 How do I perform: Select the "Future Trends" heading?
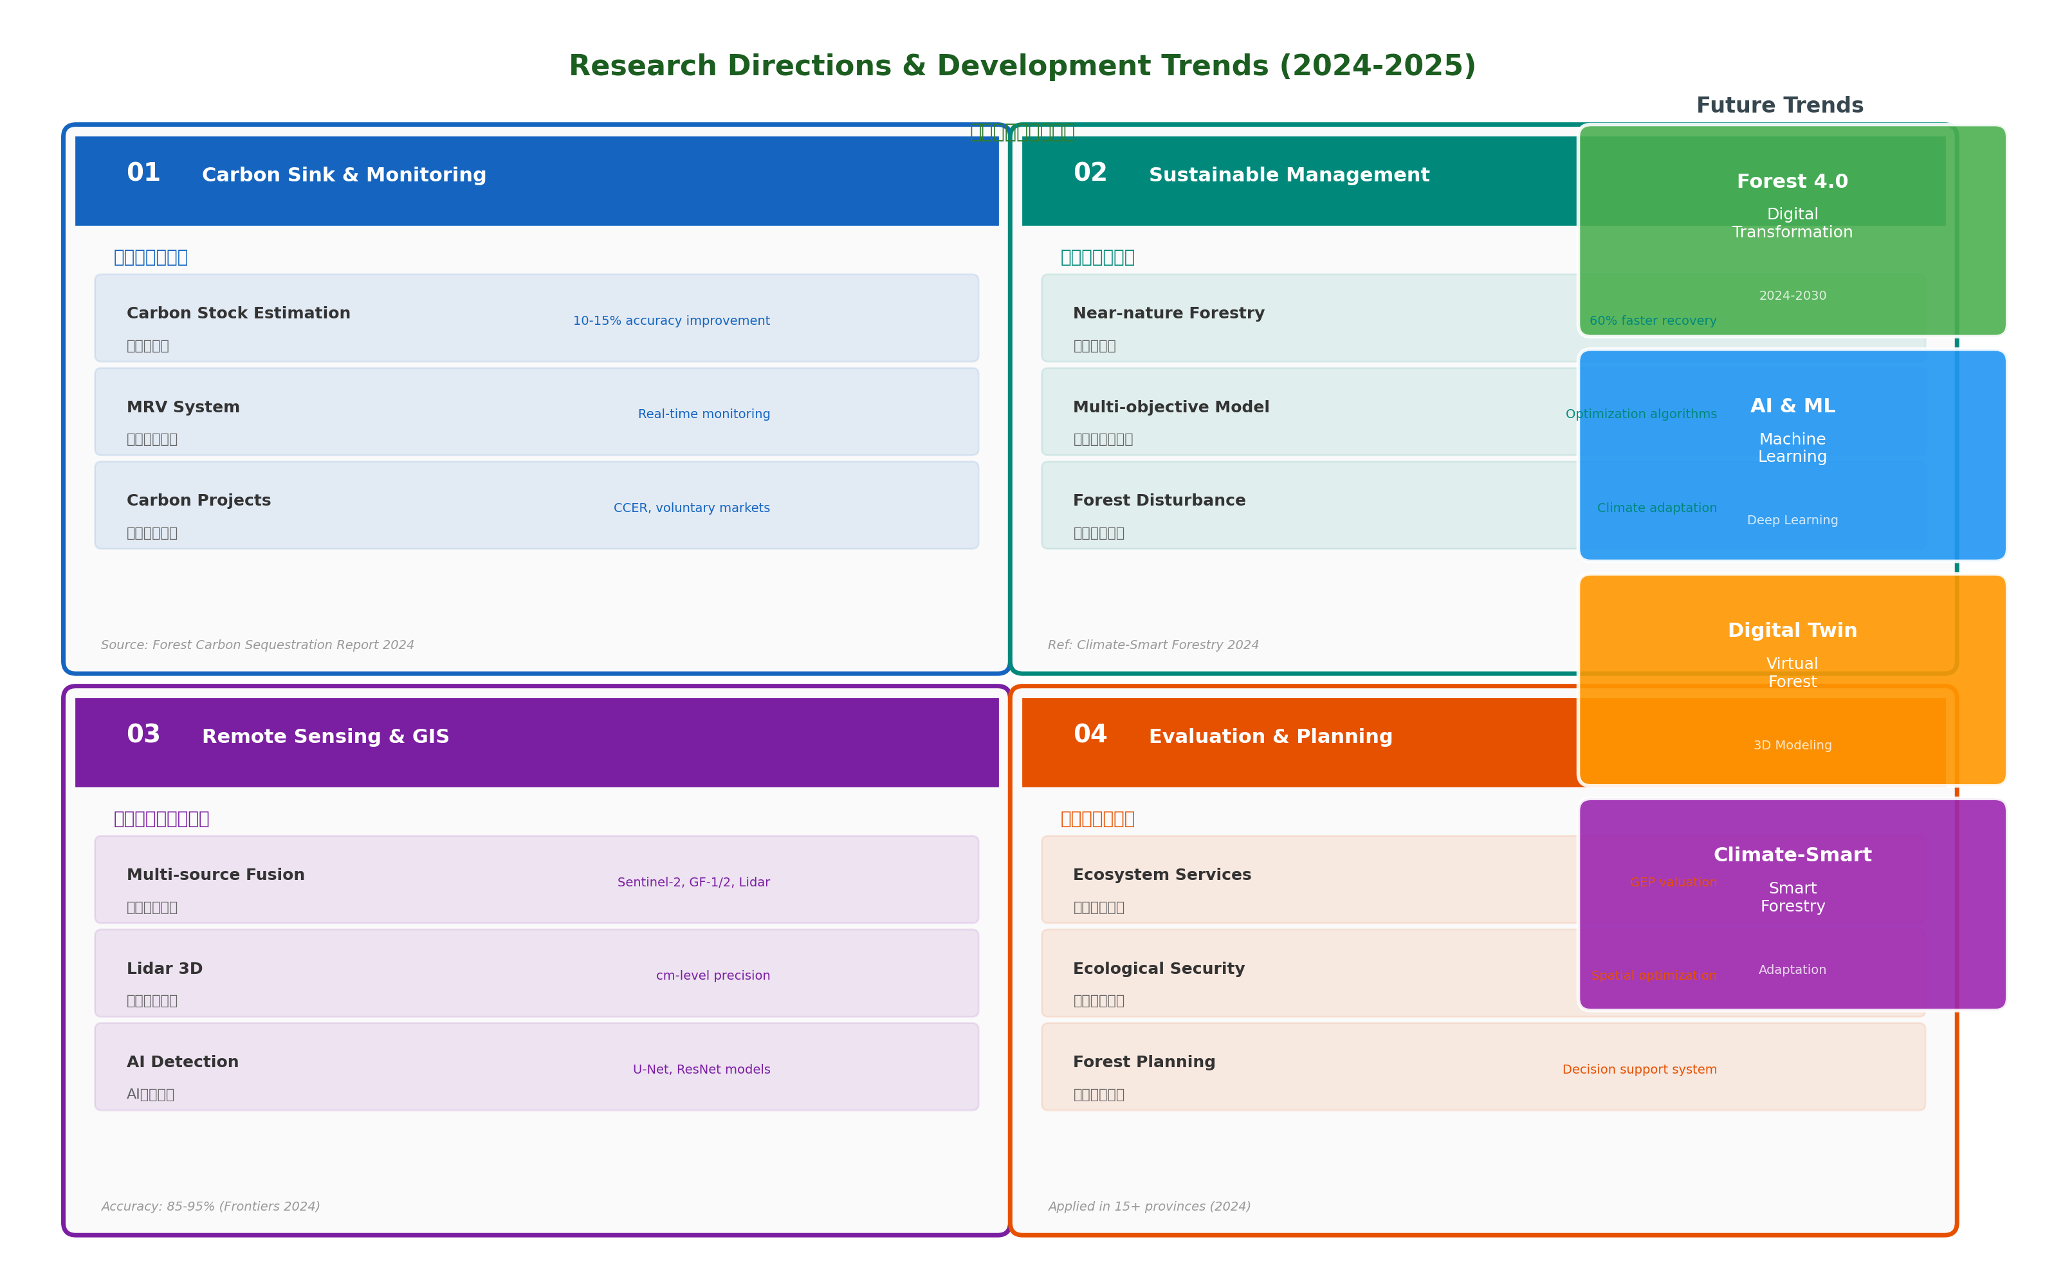tap(1780, 105)
